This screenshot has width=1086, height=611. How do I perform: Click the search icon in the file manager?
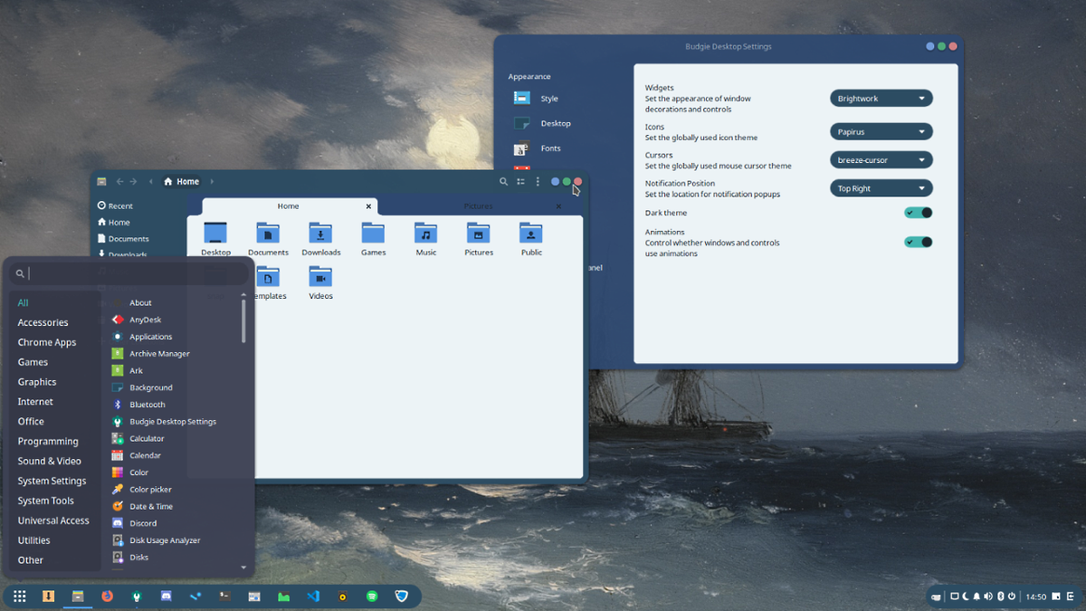503,182
